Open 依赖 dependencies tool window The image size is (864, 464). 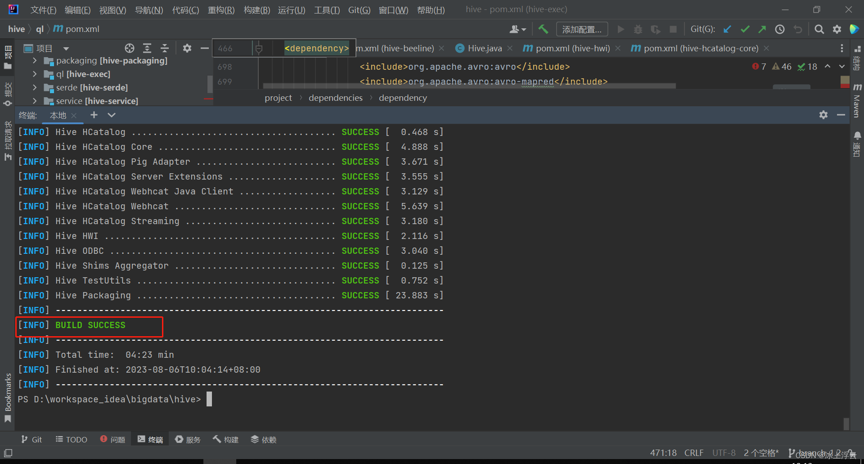(264, 439)
